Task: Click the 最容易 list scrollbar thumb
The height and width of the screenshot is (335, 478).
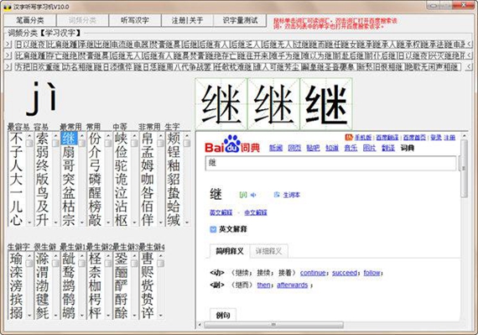Action: pos(29,143)
